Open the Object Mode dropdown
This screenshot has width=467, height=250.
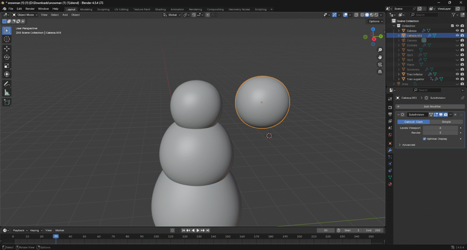[x=26, y=15]
